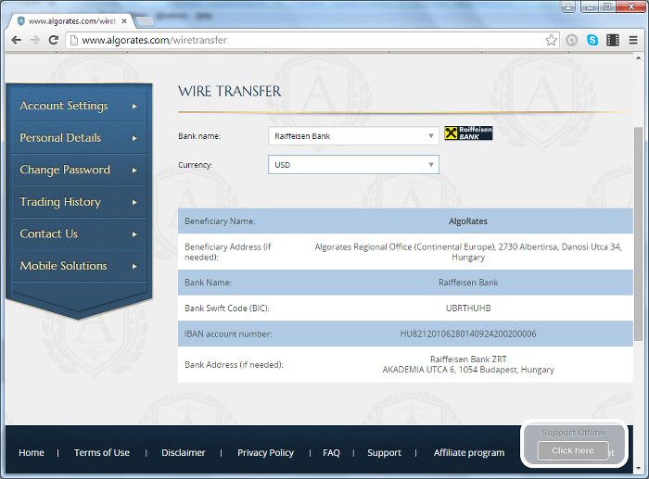Open the Chrome hamburger menu
This screenshot has height=479, width=649.
point(632,40)
